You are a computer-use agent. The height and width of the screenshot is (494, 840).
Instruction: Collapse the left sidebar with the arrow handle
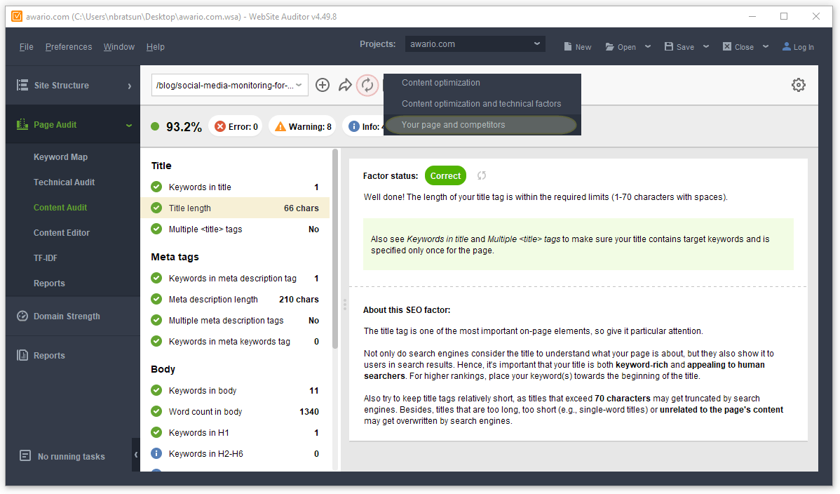point(136,454)
